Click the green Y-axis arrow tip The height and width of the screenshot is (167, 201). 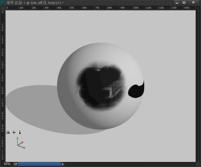point(17,138)
